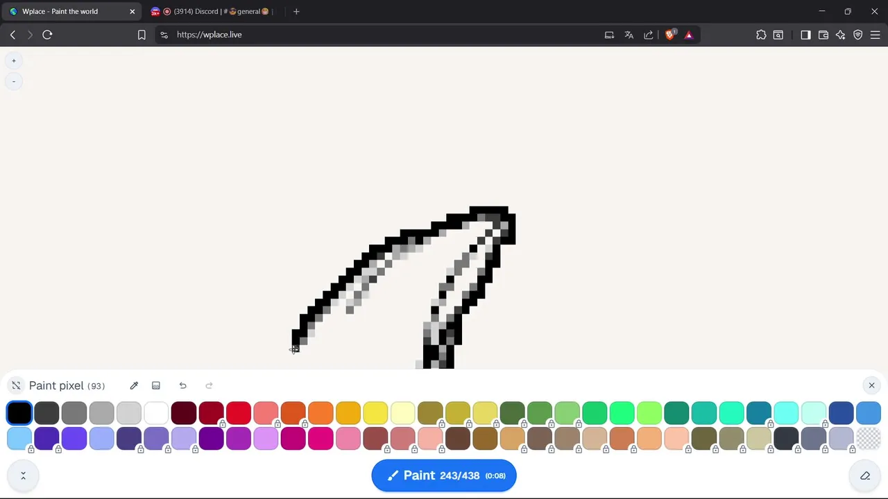
Task: Open the Brave Wallet
Action: pyautogui.click(x=823, y=35)
